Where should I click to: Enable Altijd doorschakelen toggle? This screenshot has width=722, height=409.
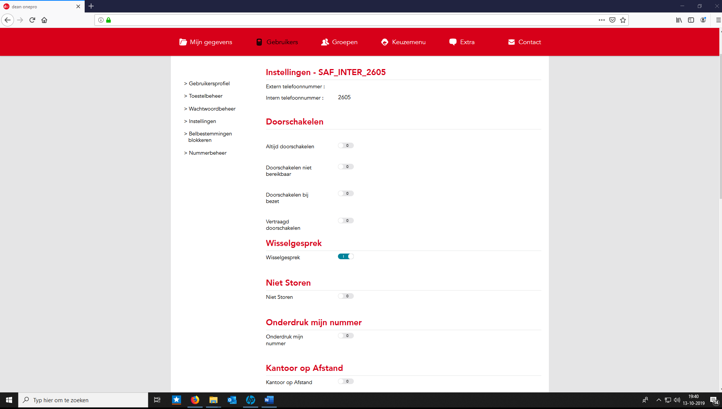(x=346, y=146)
